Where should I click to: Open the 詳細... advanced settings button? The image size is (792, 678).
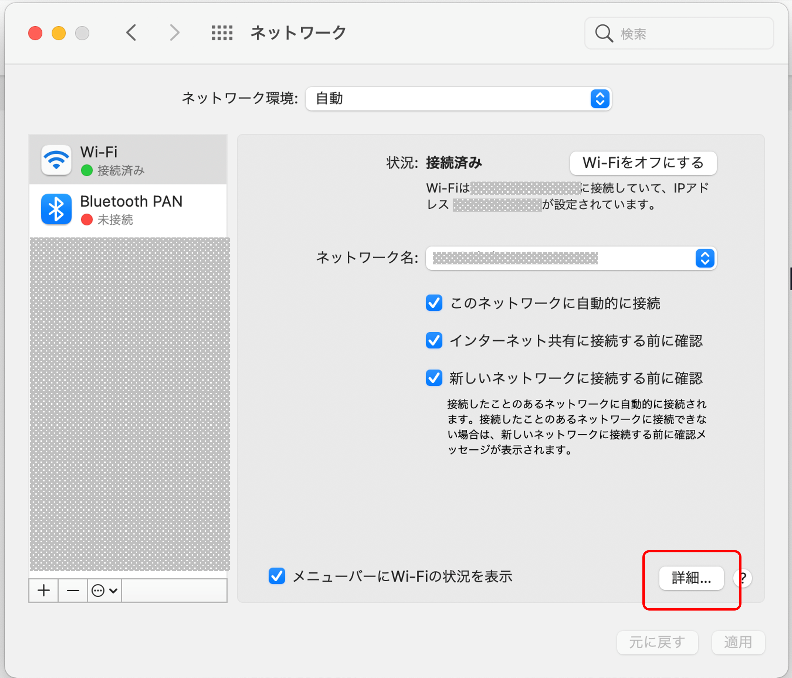[691, 578]
